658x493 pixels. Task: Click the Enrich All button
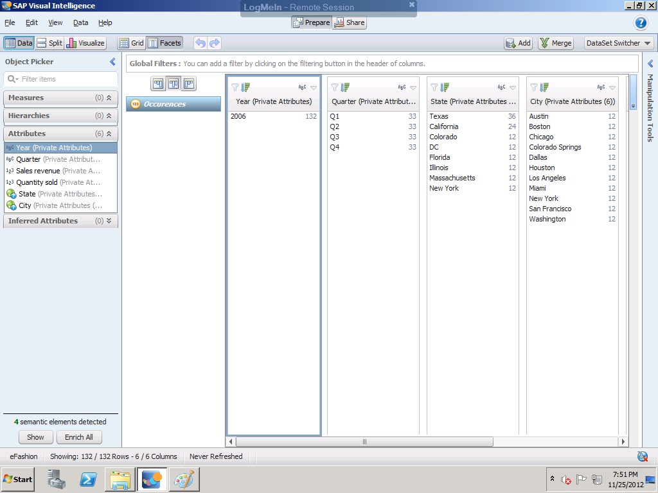click(x=79, y=437)
